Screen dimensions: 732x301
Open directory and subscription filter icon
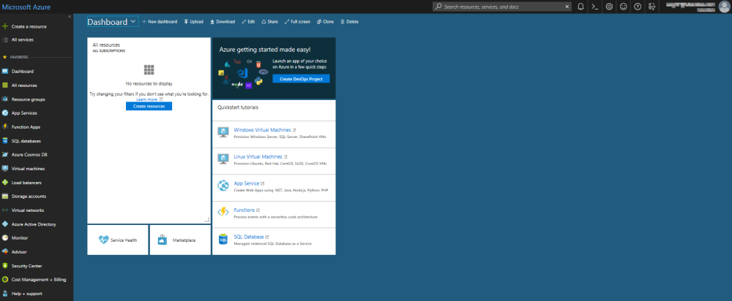coord(651,7)
